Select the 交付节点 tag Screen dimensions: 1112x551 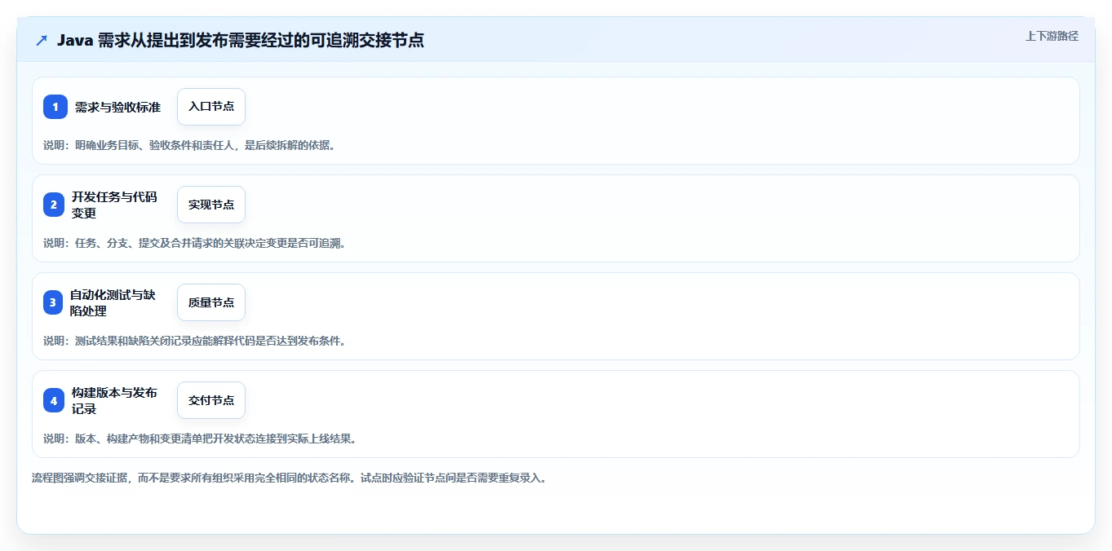(211, 400)
